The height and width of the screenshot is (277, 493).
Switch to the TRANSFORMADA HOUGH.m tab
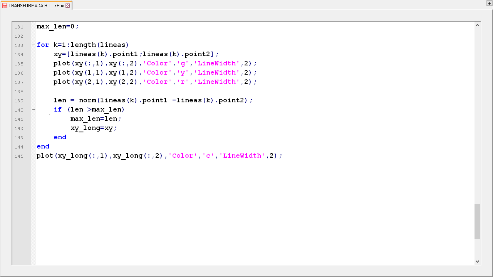tap(36, 5)
